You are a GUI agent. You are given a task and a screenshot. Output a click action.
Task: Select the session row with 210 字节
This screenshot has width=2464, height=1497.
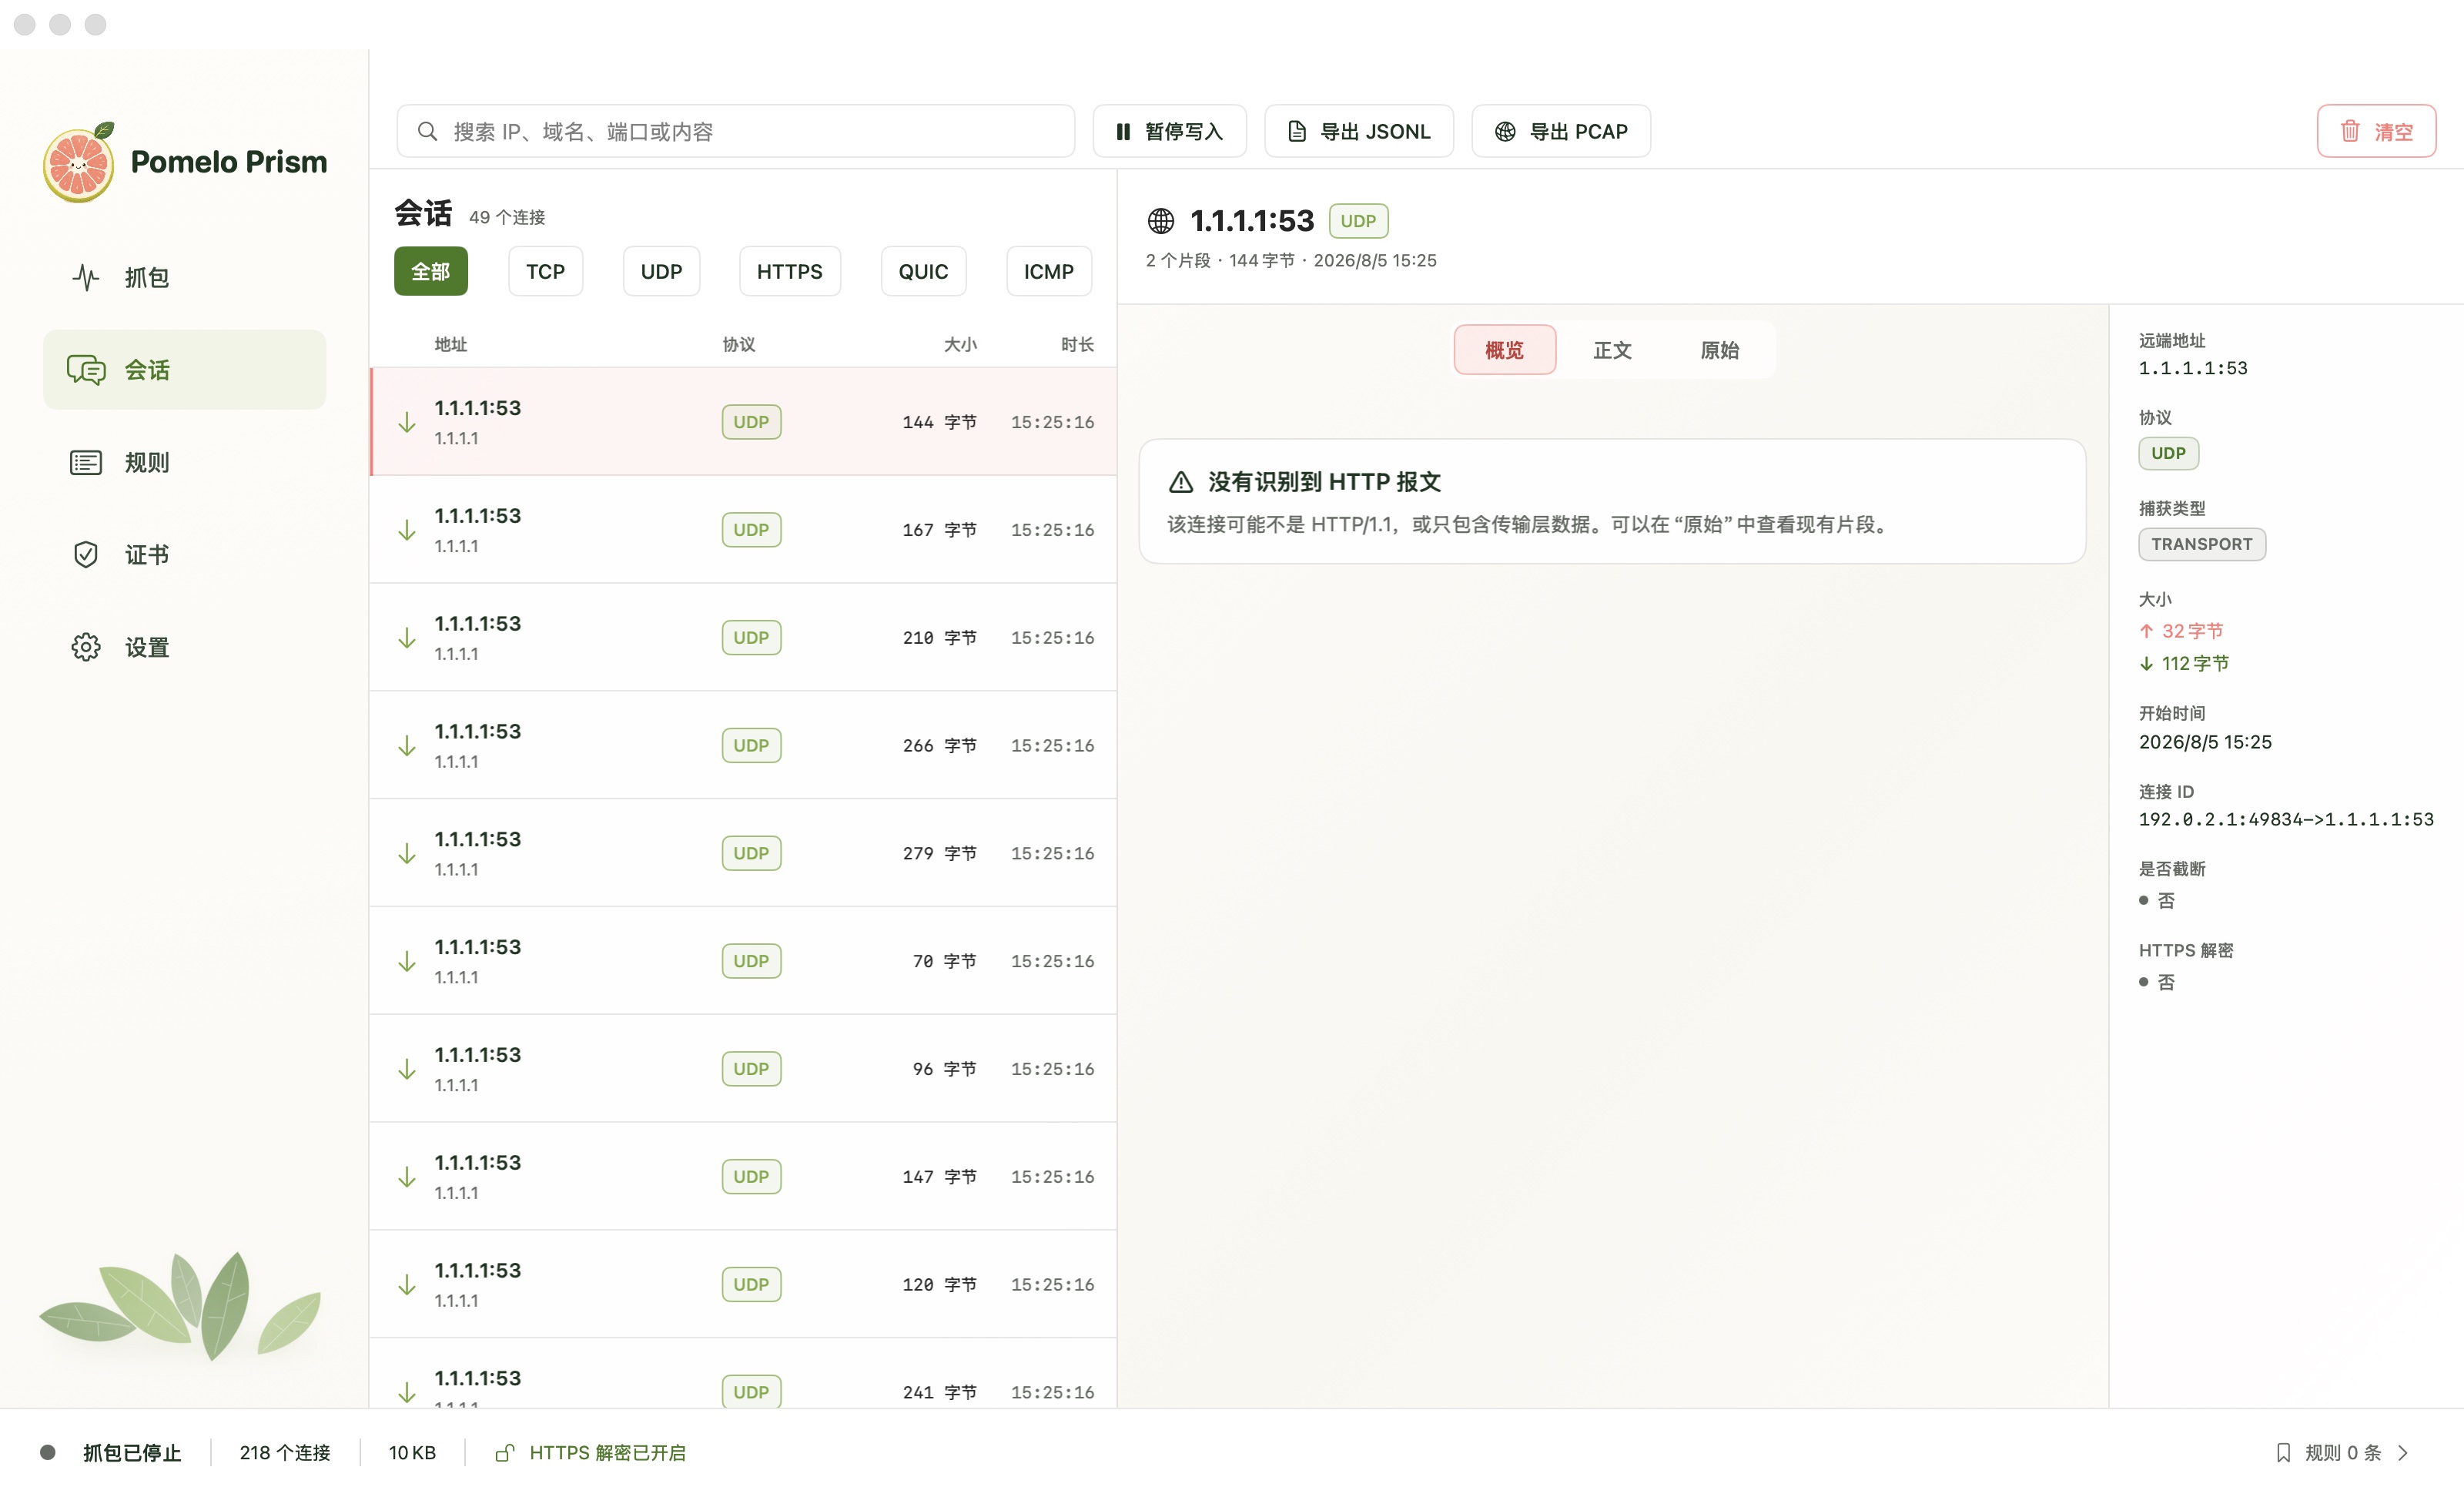click(743, 637)
